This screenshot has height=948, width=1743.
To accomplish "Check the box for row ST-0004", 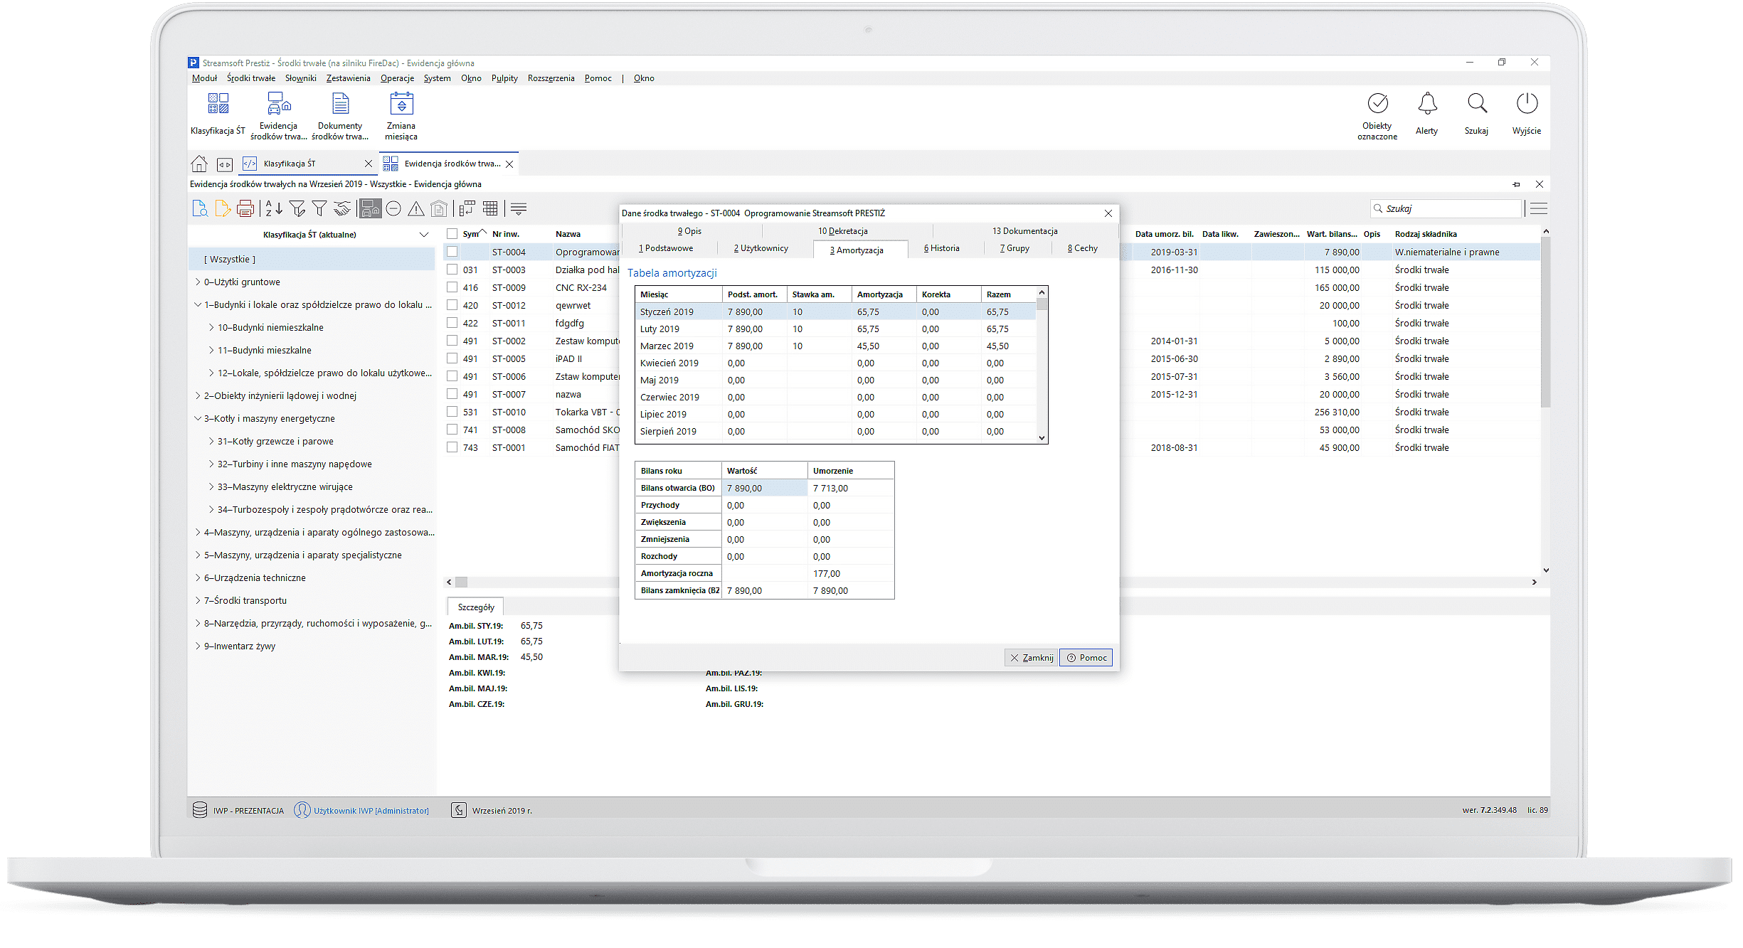I will coord(452,252).
